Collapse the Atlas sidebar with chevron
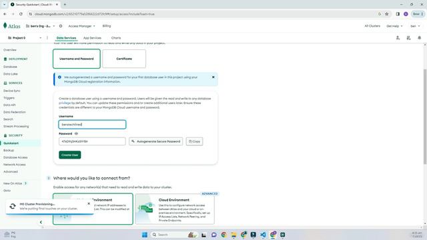Screen dimensions: 427x240 tap(41, 222)
